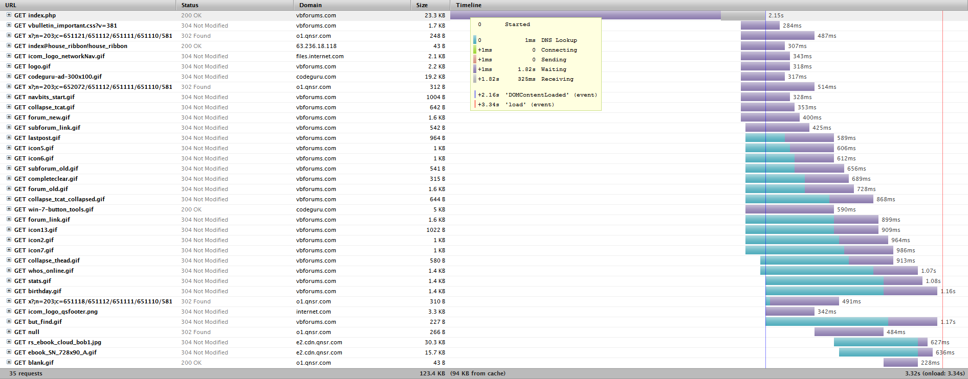Click the GET collapse_tcat_collapsed.gif URL text

(x=59, y=199)
